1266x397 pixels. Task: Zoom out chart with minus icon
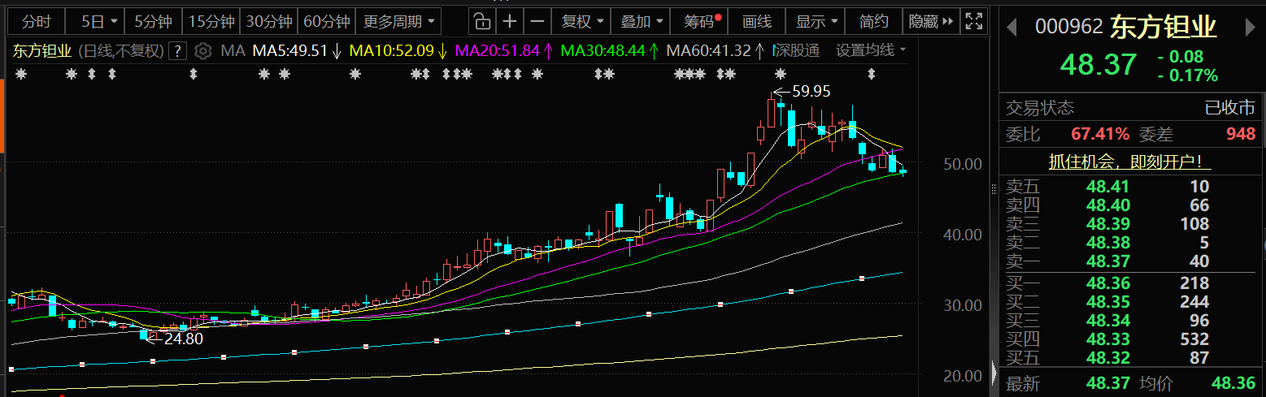coord(537,21)
